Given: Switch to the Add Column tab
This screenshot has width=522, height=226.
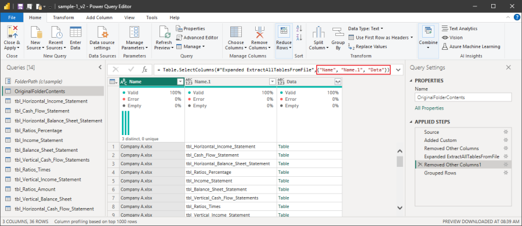Looking at the screenshot, I should point(99,17).
